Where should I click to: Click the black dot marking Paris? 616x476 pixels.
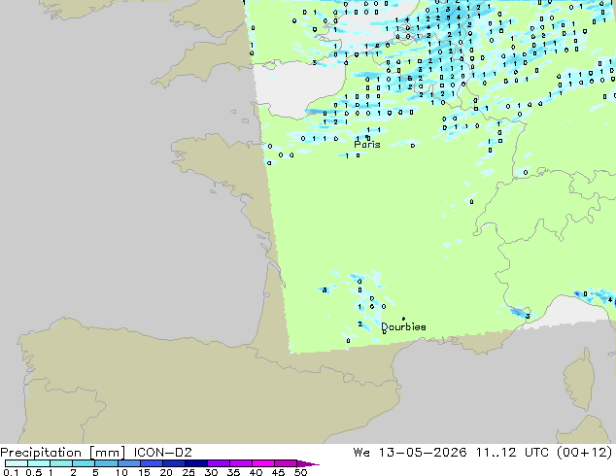[x=367, y=137]
